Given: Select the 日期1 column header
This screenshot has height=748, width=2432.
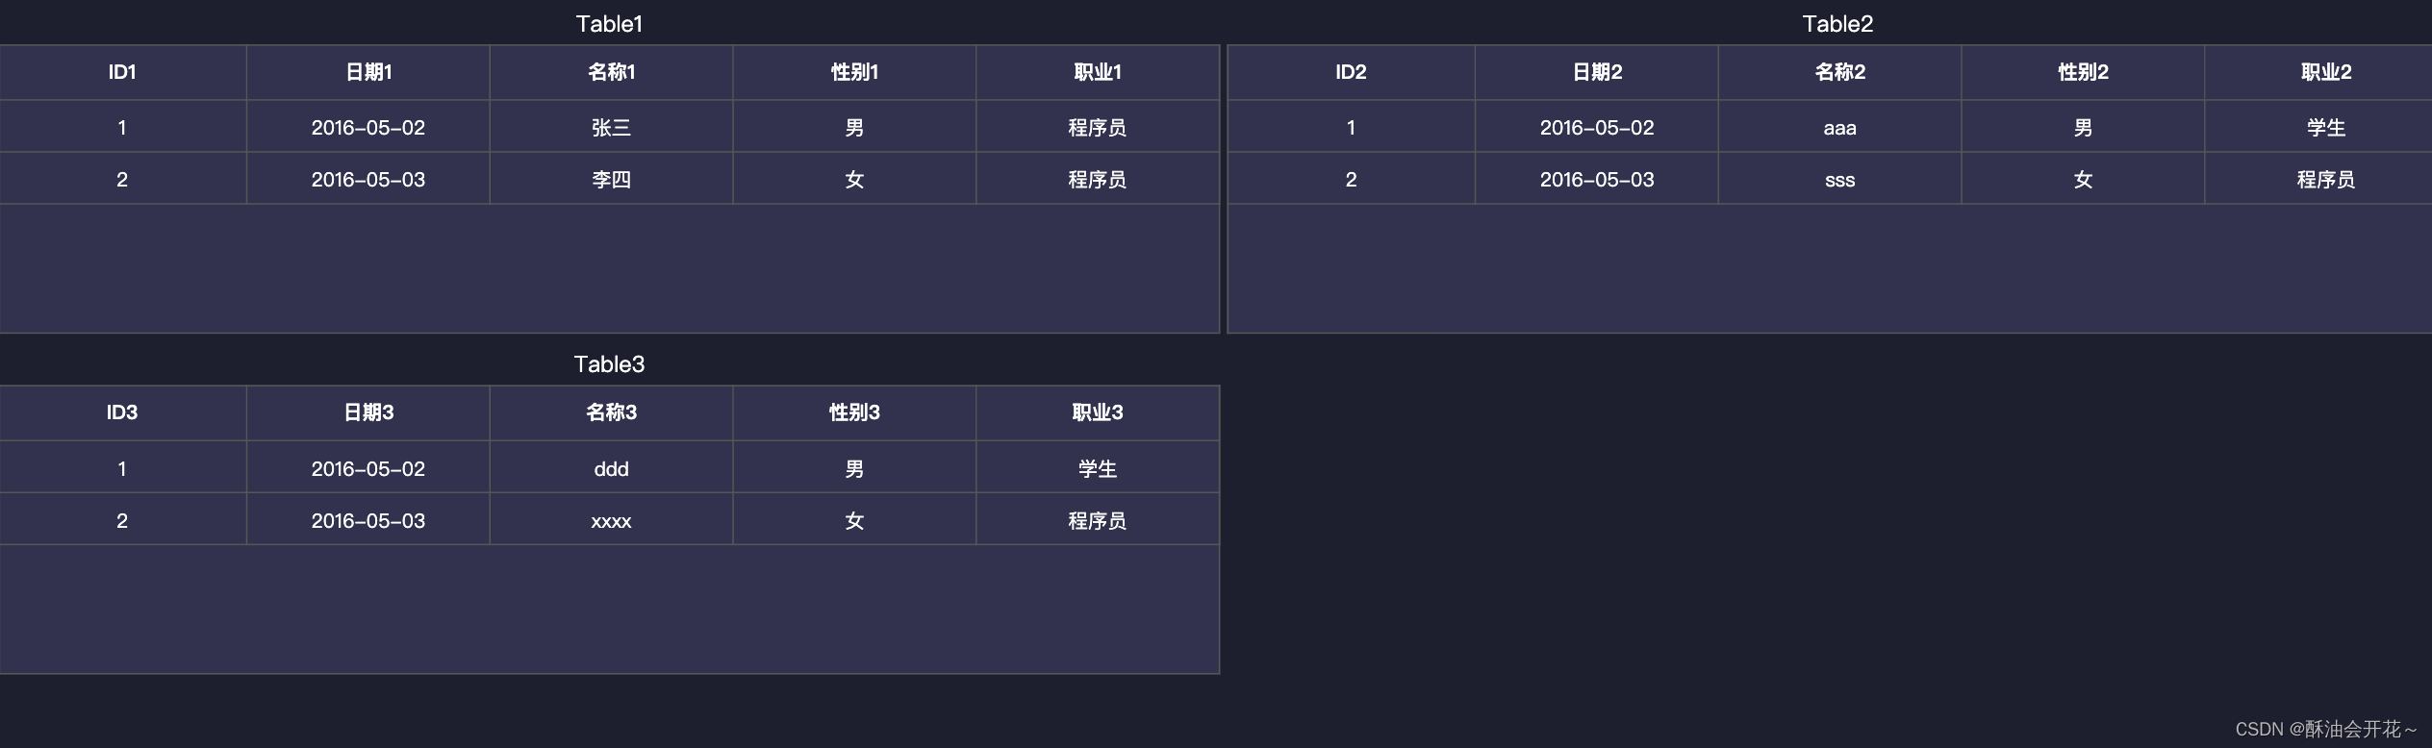Looking at the screenshot, I should [369, 72].
